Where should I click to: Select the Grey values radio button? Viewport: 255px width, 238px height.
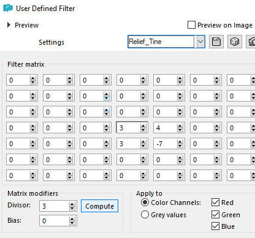[145, 215]
